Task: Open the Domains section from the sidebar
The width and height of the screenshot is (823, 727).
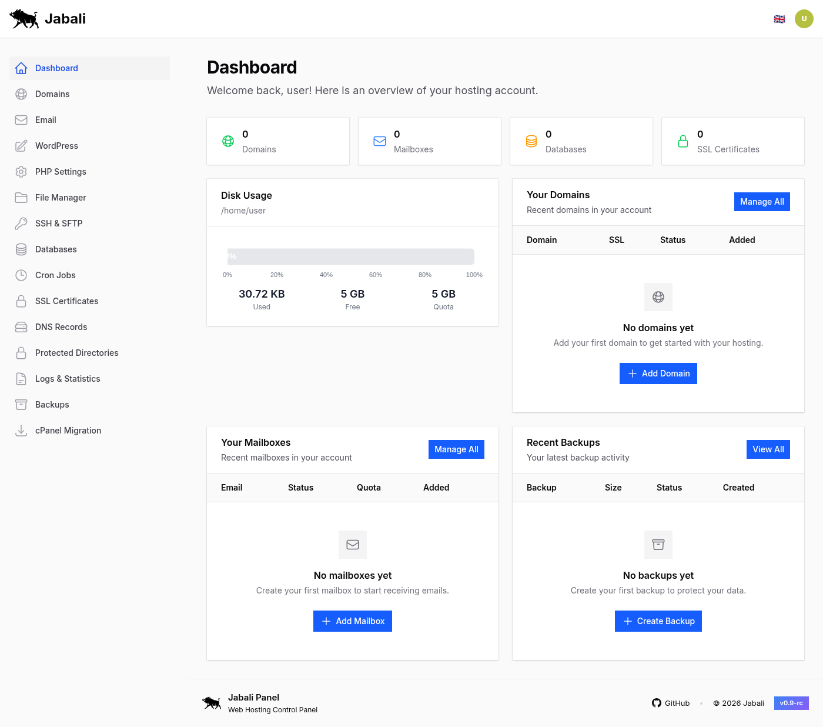Action: tap(52, 94)
